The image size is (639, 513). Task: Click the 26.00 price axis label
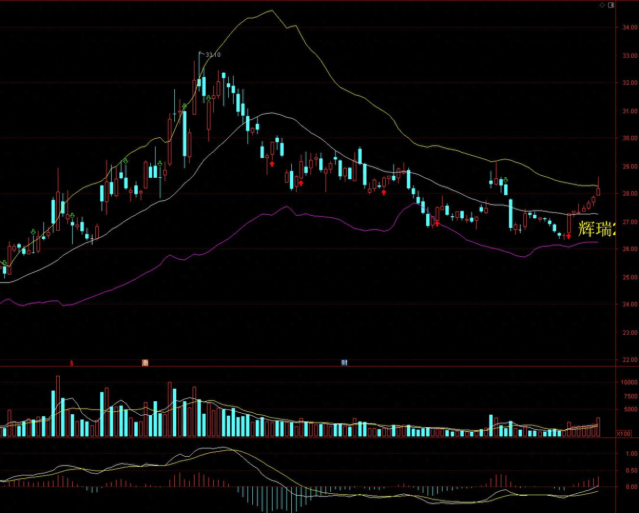tap(629, 249)
